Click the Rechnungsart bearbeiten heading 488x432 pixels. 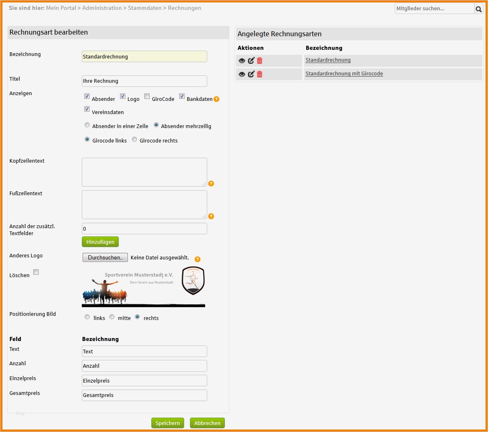tap(49, 33)
